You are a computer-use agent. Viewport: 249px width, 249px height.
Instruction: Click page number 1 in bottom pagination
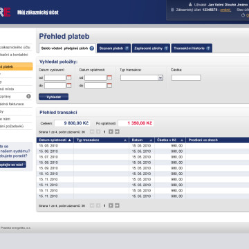tap(104, 205)
